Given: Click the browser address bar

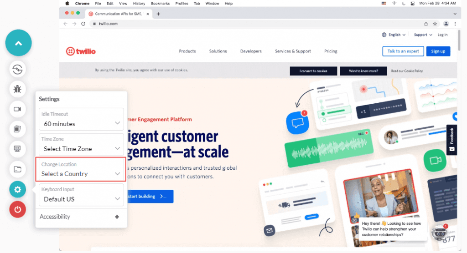Looking at the screenshot, I should pos(251,24).
